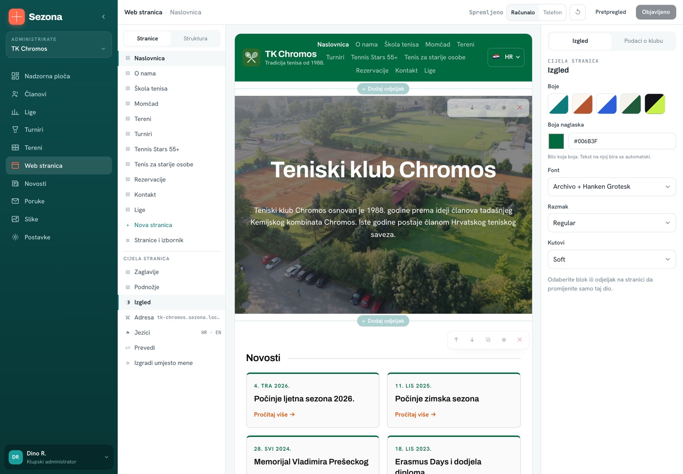
Task: Open the Novosti section's settings gear
Action: coord(504,340)
